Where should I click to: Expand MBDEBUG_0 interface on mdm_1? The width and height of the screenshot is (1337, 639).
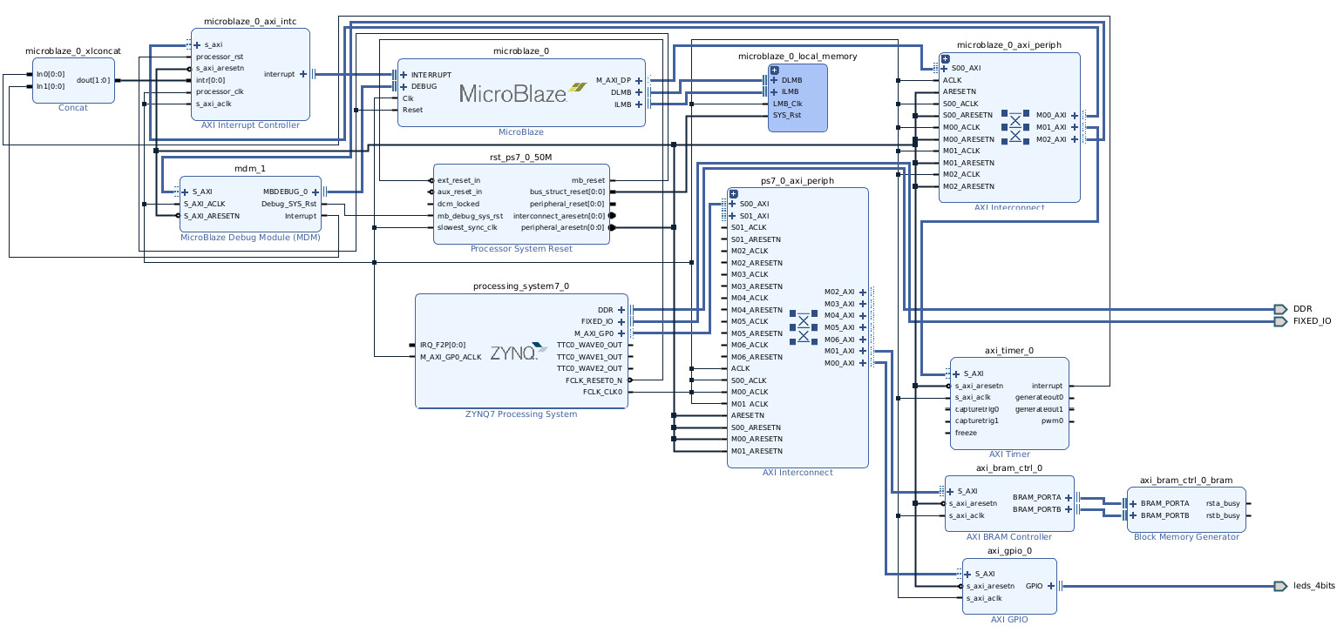316,192
